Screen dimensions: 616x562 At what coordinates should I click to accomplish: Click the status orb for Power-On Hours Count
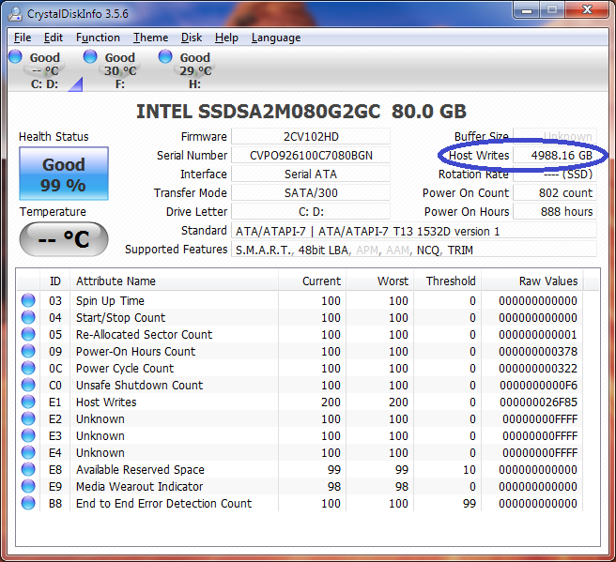point(28,351)
